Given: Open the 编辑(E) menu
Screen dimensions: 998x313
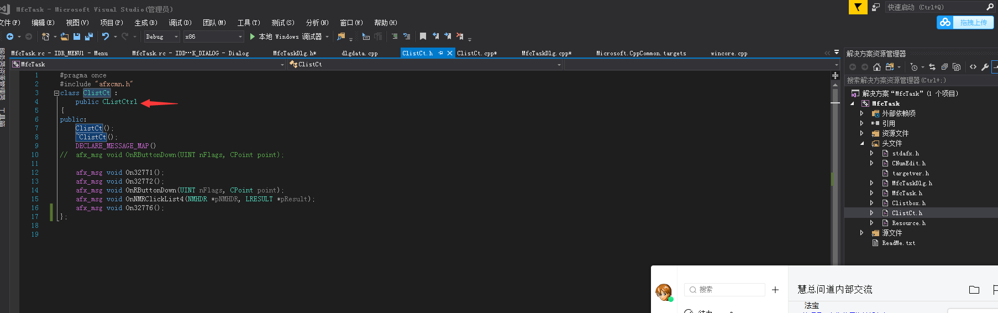Looking at the screenshot, I should point(43,23).
